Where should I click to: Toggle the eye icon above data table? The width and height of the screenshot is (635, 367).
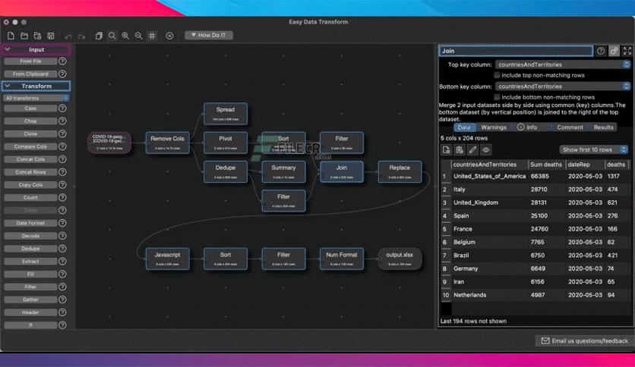pos(486,150)
